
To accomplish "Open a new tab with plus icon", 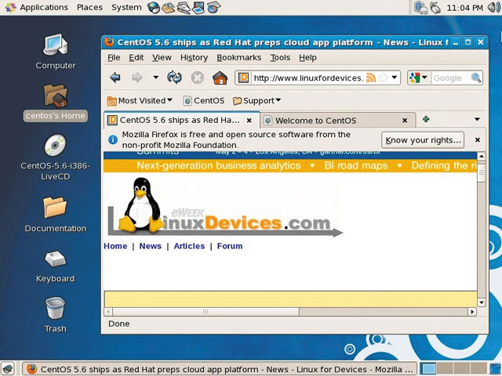I will click(x=426, y=120).
